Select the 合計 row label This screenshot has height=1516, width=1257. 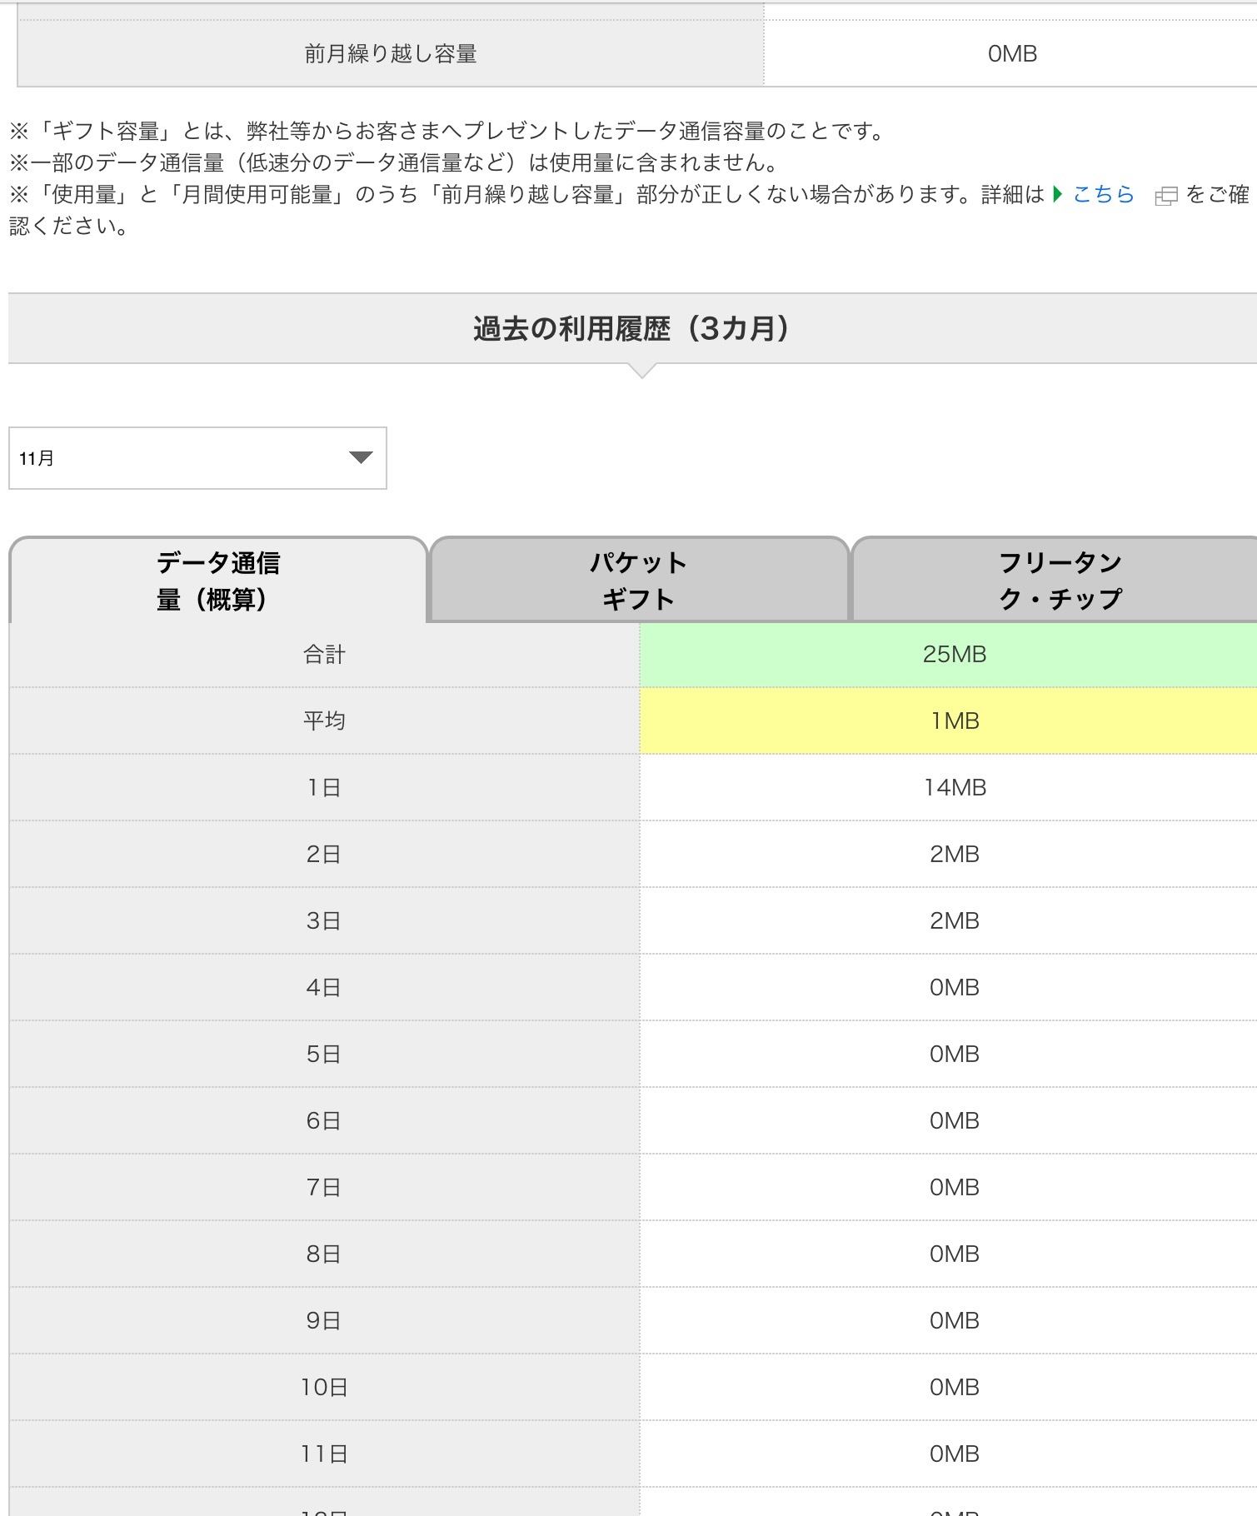coord(324,655)
